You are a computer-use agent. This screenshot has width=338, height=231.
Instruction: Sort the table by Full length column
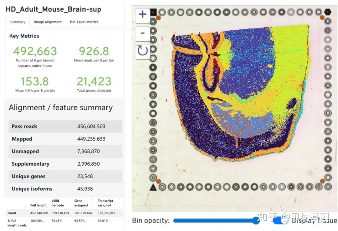[38, 205]
